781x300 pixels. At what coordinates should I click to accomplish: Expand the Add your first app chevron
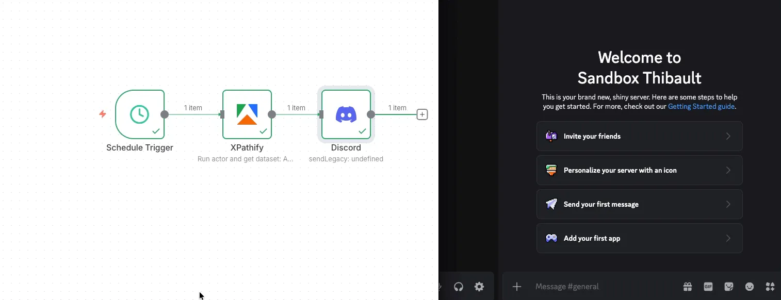pyautogui.click(x=728, y=238)
